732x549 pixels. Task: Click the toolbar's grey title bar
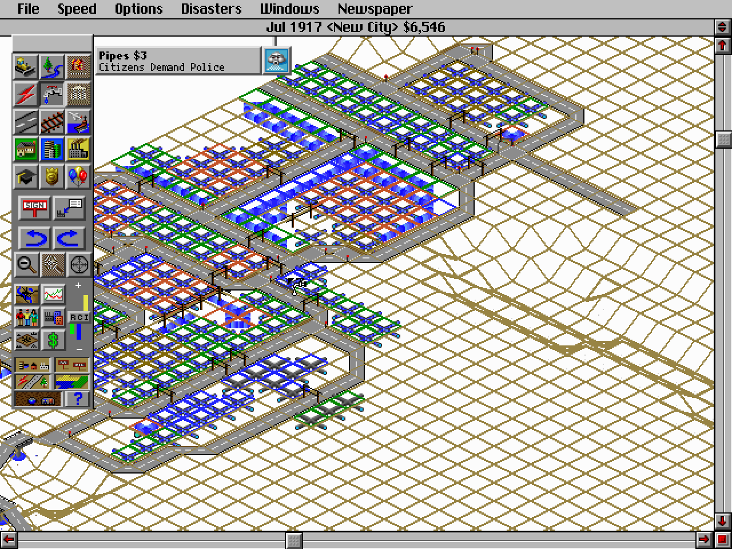click(53, 43)
